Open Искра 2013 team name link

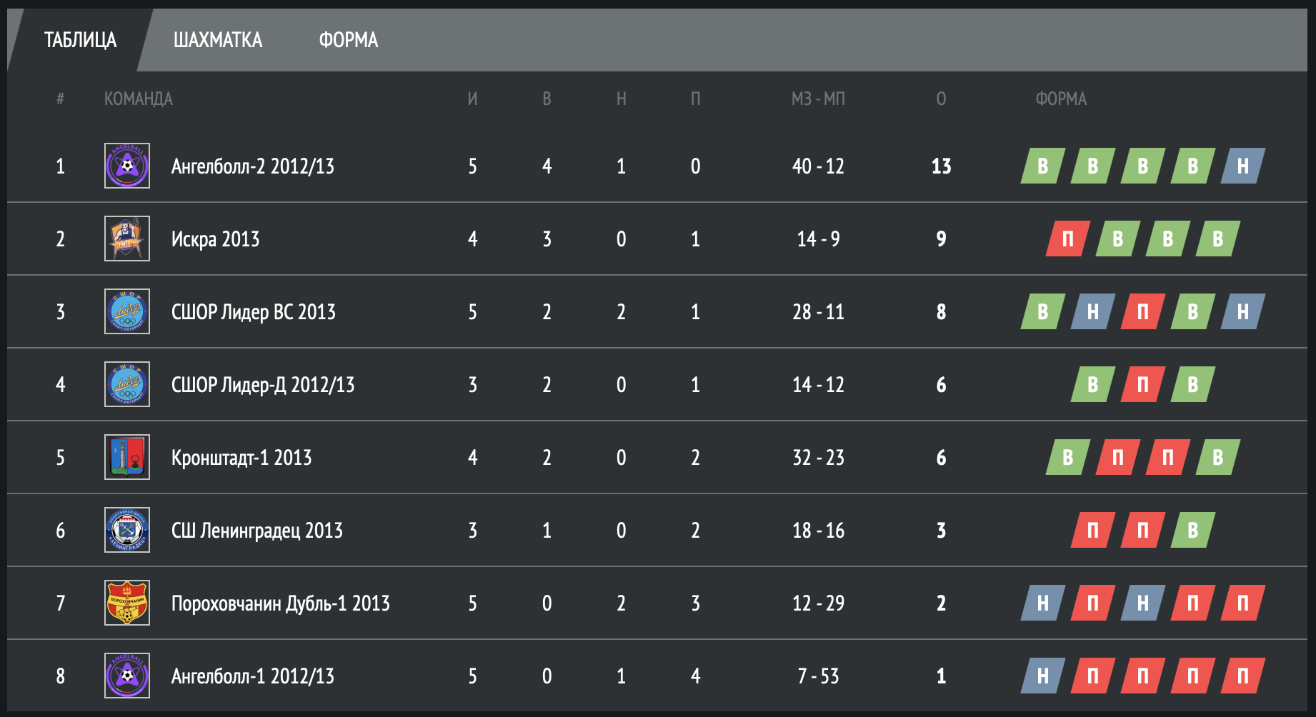pos(215,239)
